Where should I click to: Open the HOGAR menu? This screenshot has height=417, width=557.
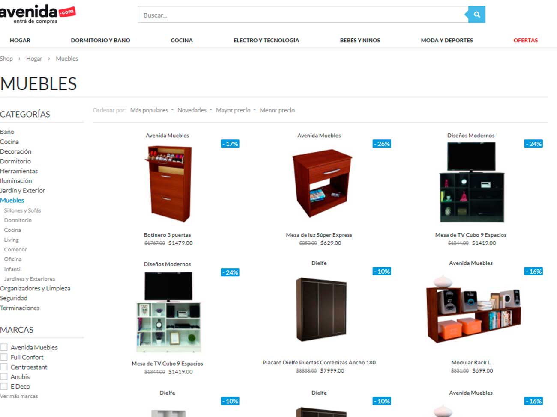20,40
